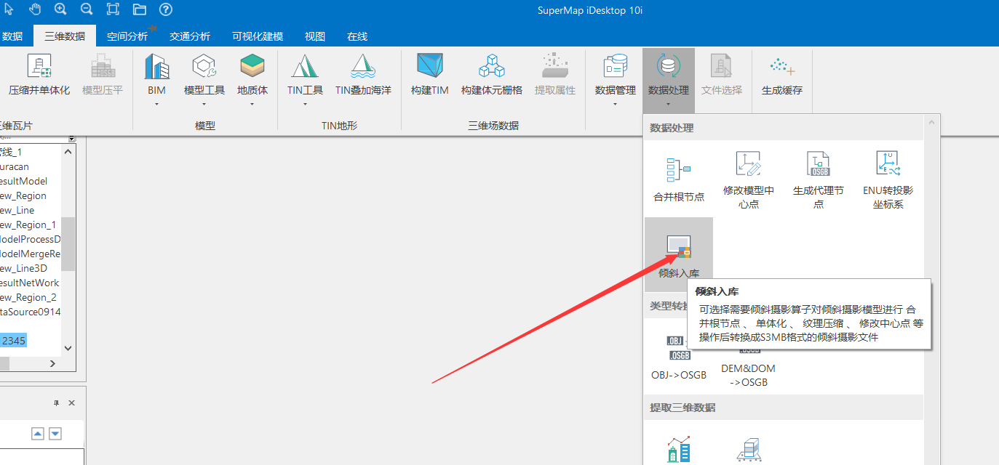Click the move up arrow button in lower panel
The height and width of the screenshot is (465, 999).
click(x=37, y=434)
